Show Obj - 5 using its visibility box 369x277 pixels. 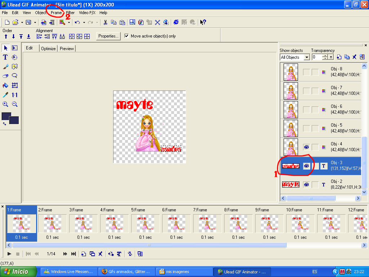coord(306,128)
